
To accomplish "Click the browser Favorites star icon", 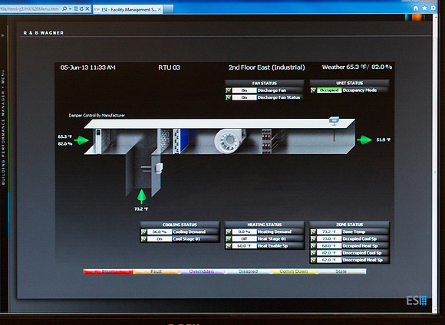I will pyautogui.click(x=424, y=8).
